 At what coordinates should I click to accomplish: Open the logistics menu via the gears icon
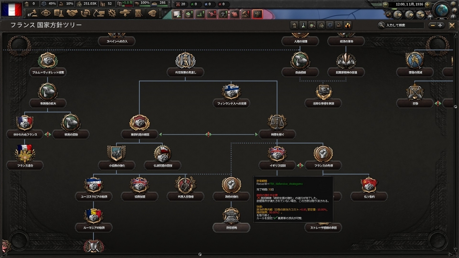(112, 13)
